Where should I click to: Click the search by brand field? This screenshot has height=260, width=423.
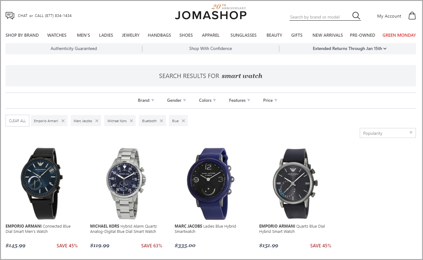(320, 17)
